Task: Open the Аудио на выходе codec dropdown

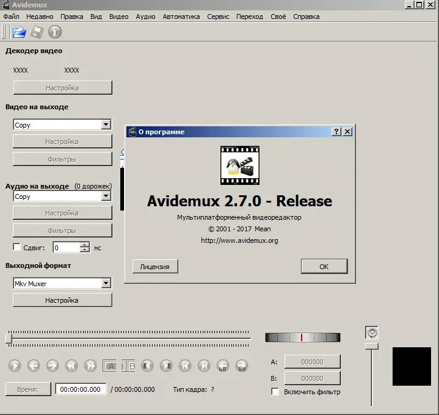Action: click(106, 196)
